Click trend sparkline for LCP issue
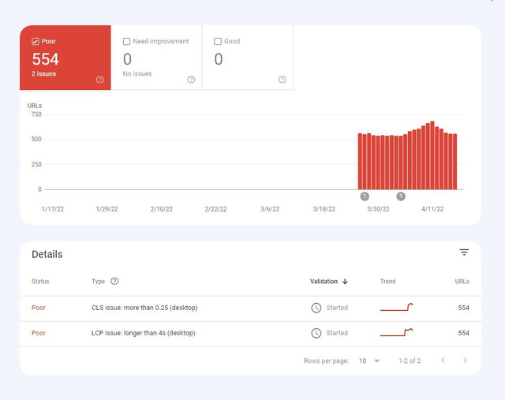This screenshot has width=505, height=400. 396,332
